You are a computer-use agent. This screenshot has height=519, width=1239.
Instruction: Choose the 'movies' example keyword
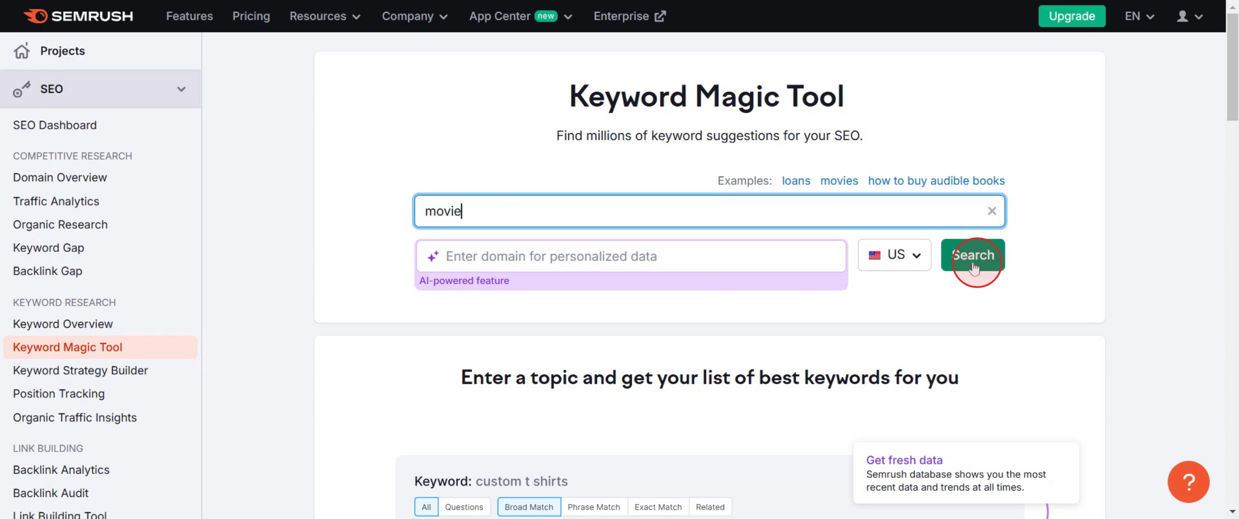coord(839,181)
